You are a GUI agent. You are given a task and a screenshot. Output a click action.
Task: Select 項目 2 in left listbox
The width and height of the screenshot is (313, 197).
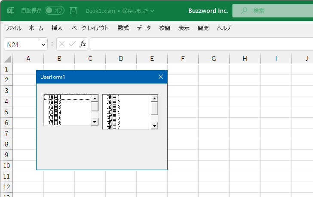[x=68, y=102]
